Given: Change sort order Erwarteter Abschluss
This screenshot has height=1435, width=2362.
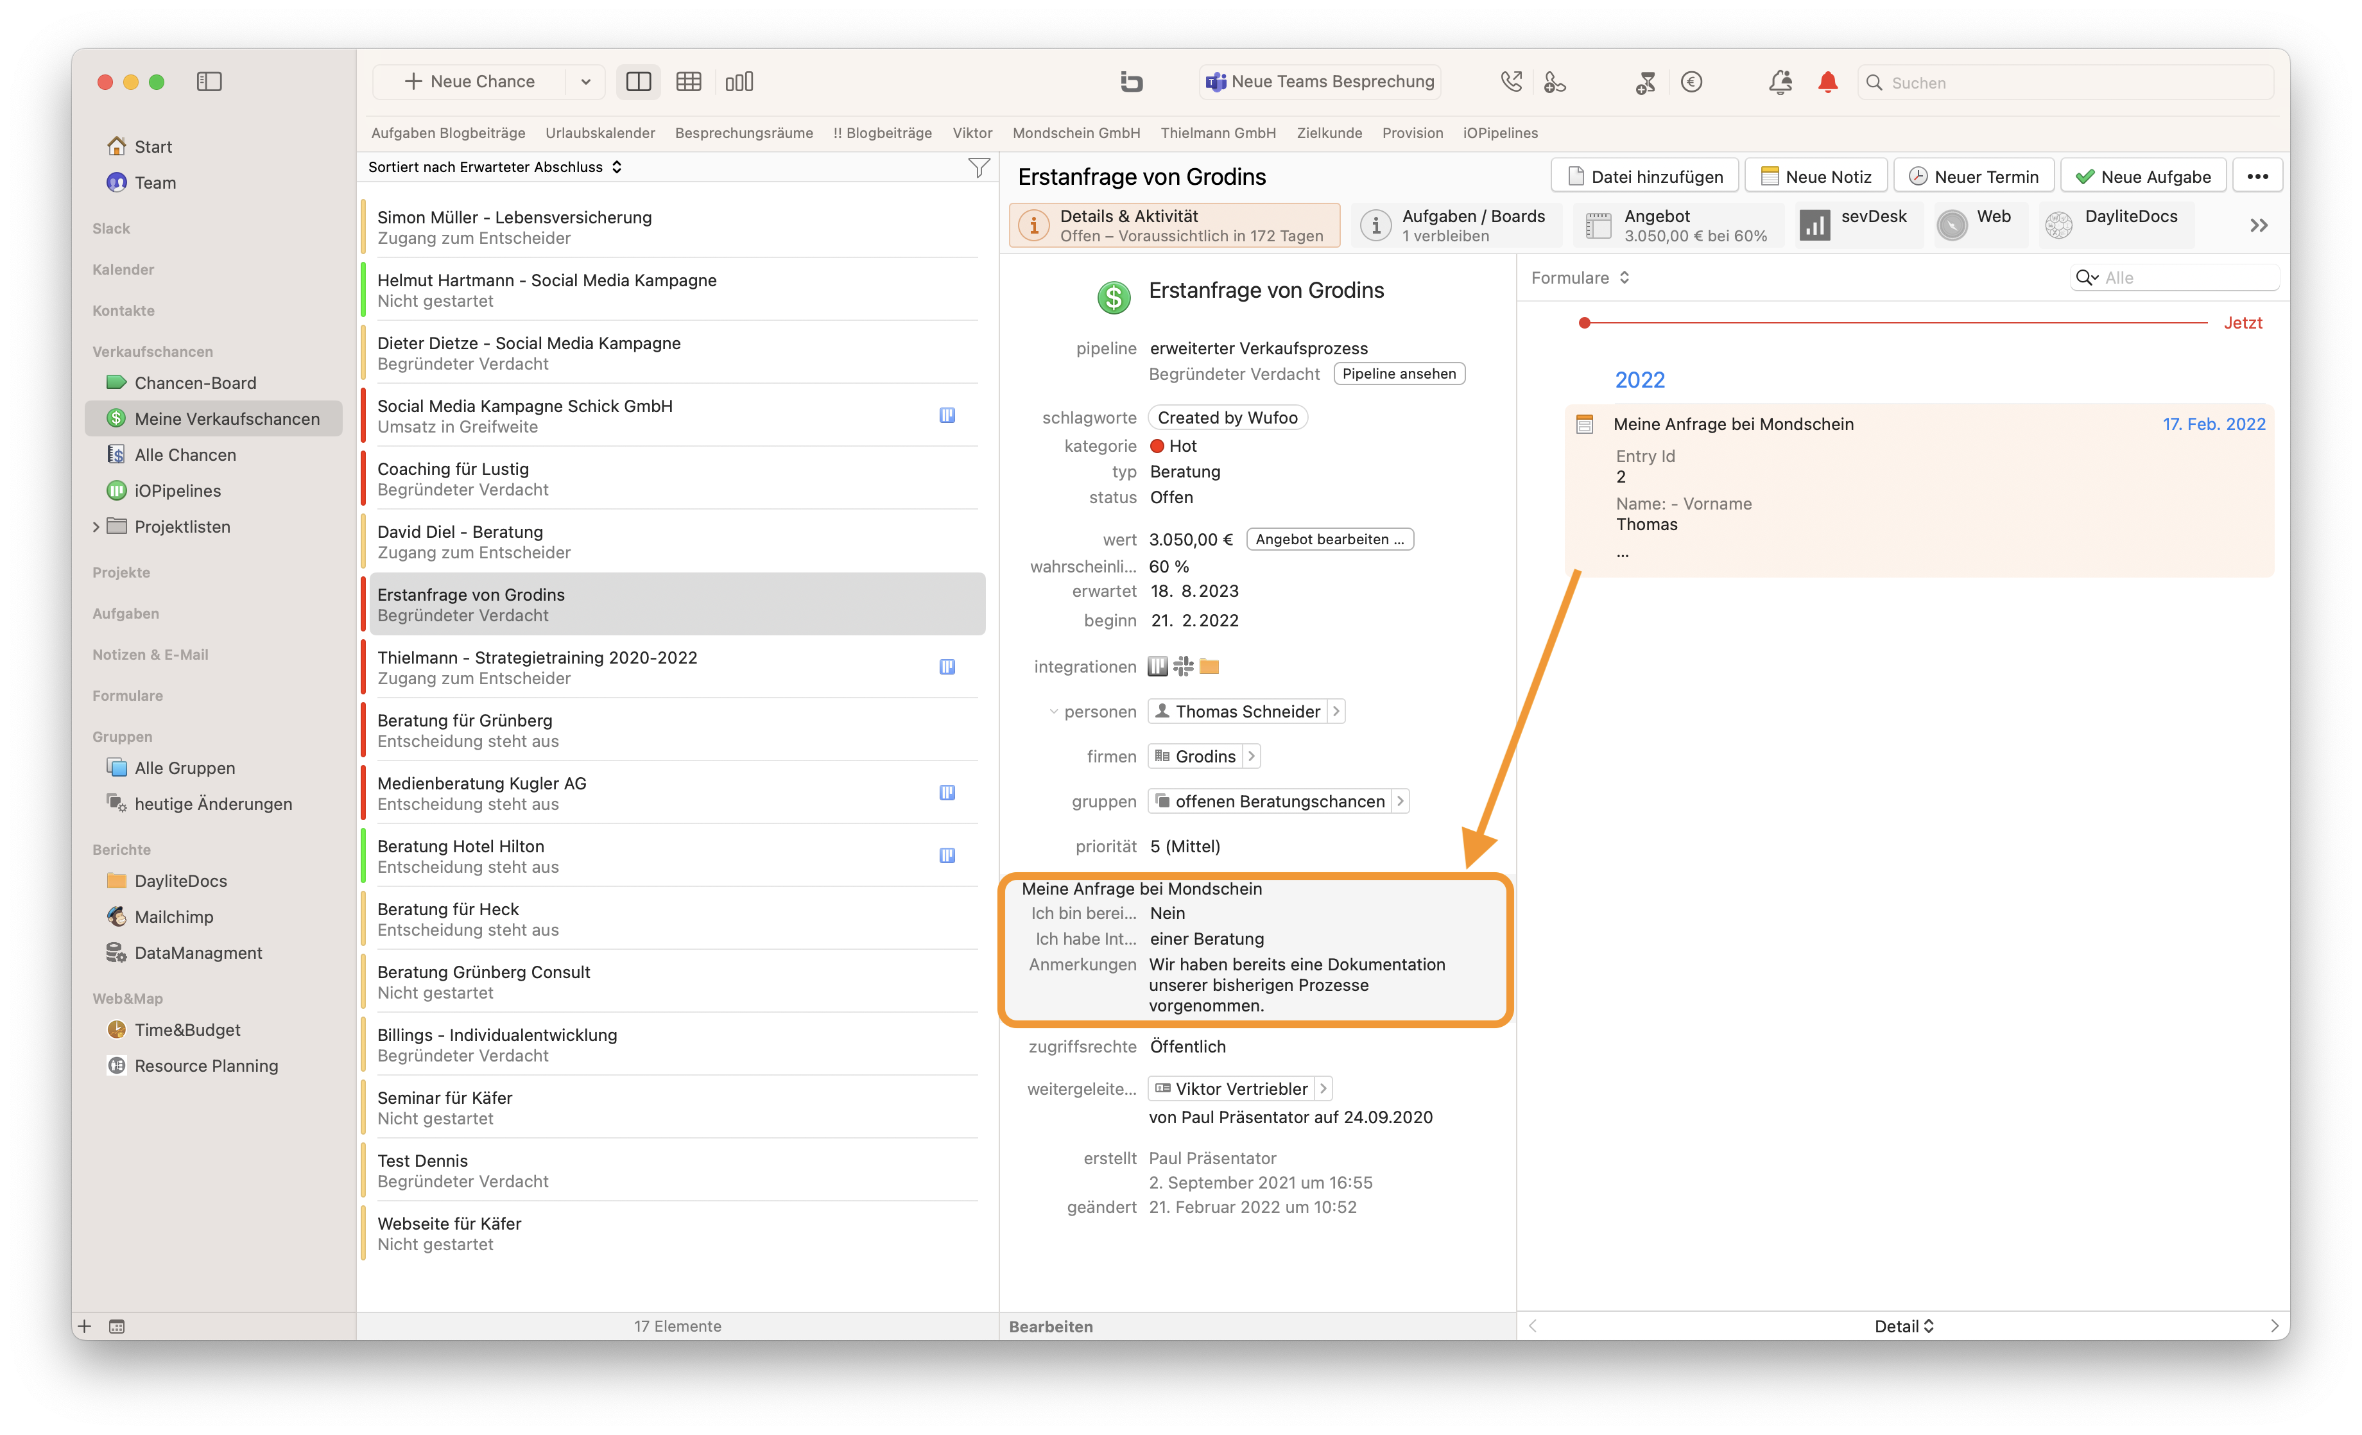Looking at the screenshot, I should [x=495, y=167].
